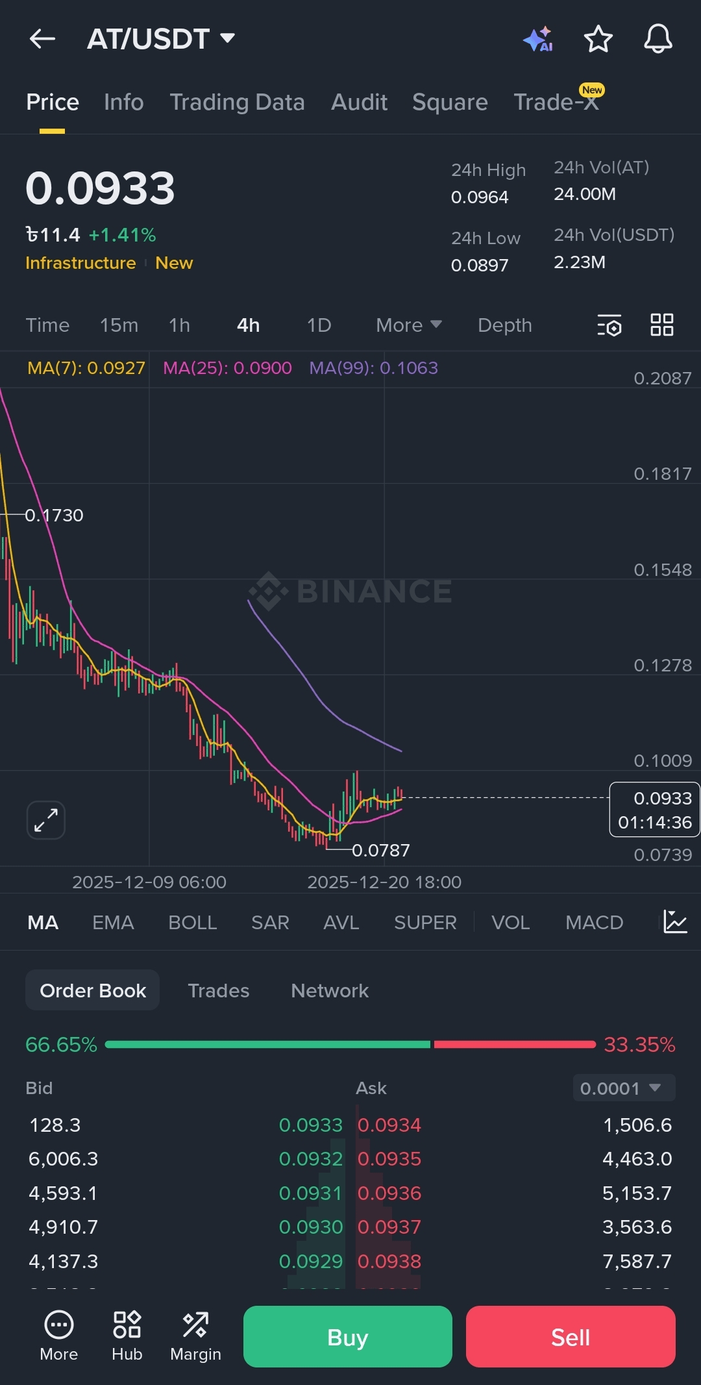Tap the green Buy button
This screenshot has width=701, height=1385.
pyautogui.click(x=348, y=1336)
